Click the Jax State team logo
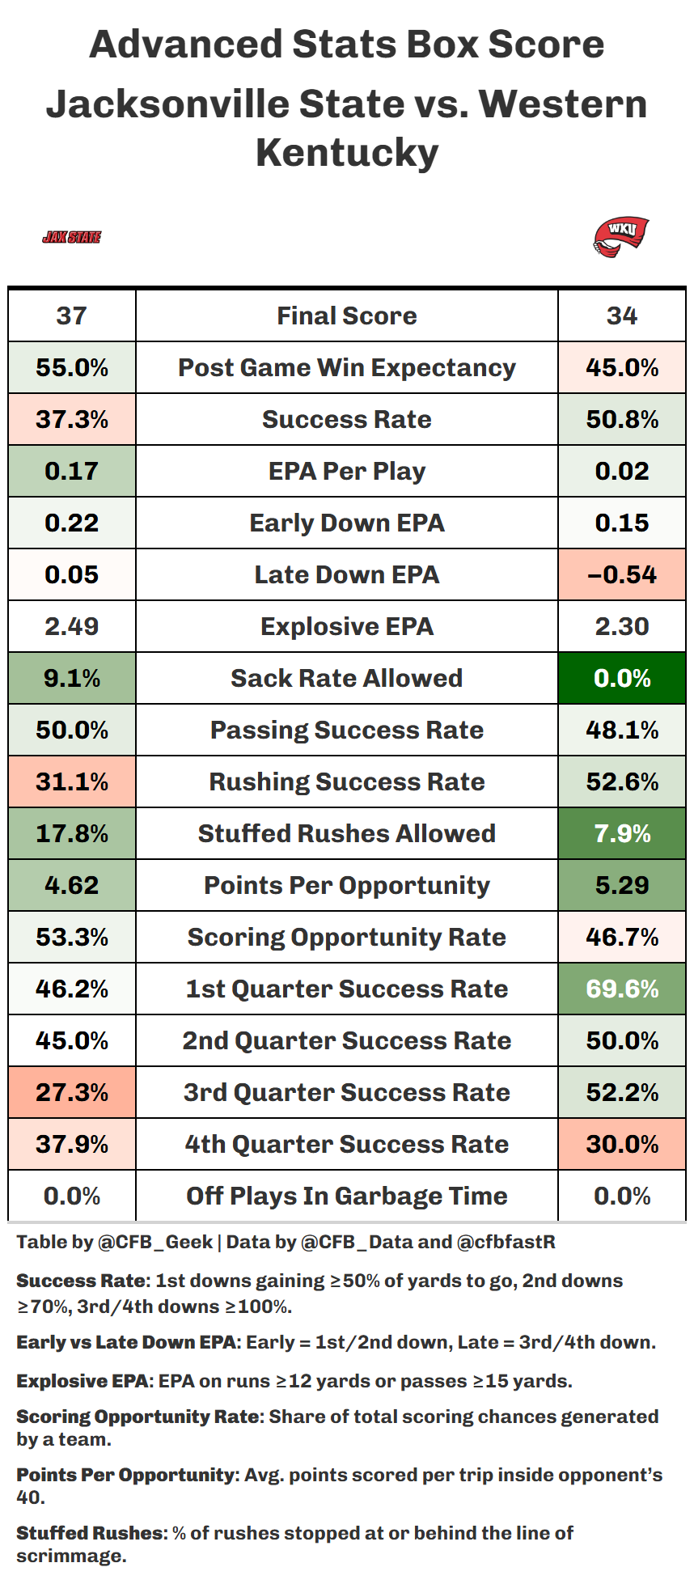694x1584 pixels. coord(71,237)
